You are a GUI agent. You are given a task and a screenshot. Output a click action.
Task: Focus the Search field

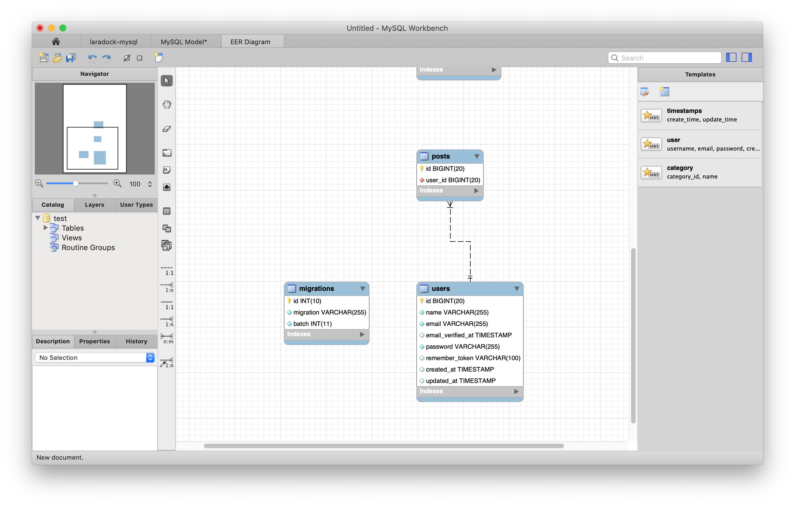[x=664, y=58]
